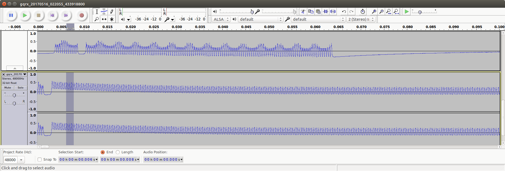Click the vertical scrollbar down arrow

(x=503, y=143)
